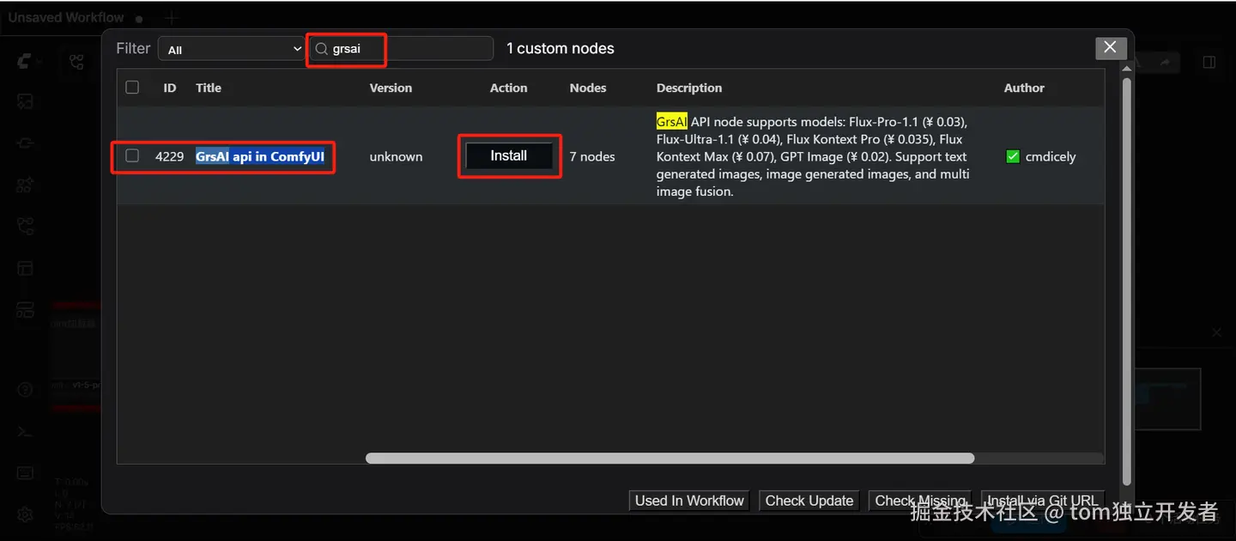Open the templates sidebar icon
Image resolution: width=1236 pixels, height=541 pixels.
click(x=25, y=309)
